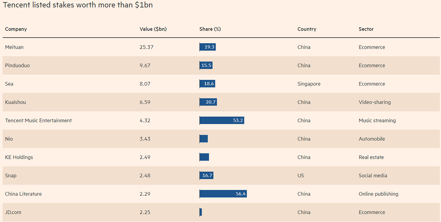Click Sea's 18.6 share bar
Screen dimensions: 441x222
(207, 84)
